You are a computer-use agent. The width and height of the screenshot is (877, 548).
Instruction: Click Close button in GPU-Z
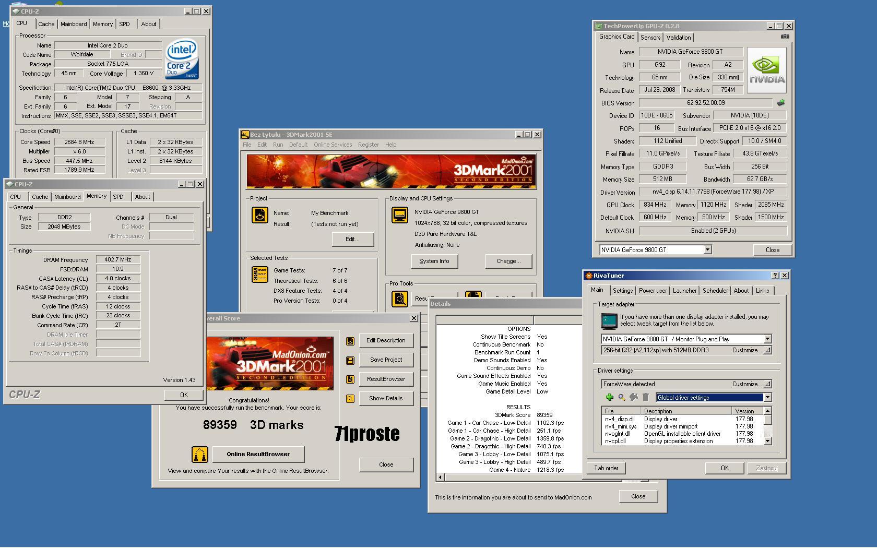pyautogui.click(x=772, y=250)
